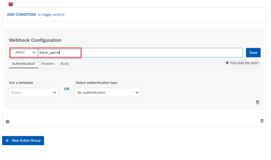Focus the /track_parcel URL input field
Screen dimensions: 271x160
tap(140, 53)
